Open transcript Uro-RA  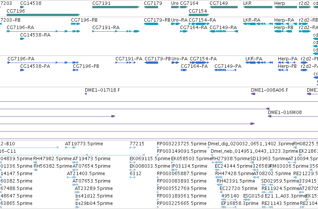click(x=179, y=20)
